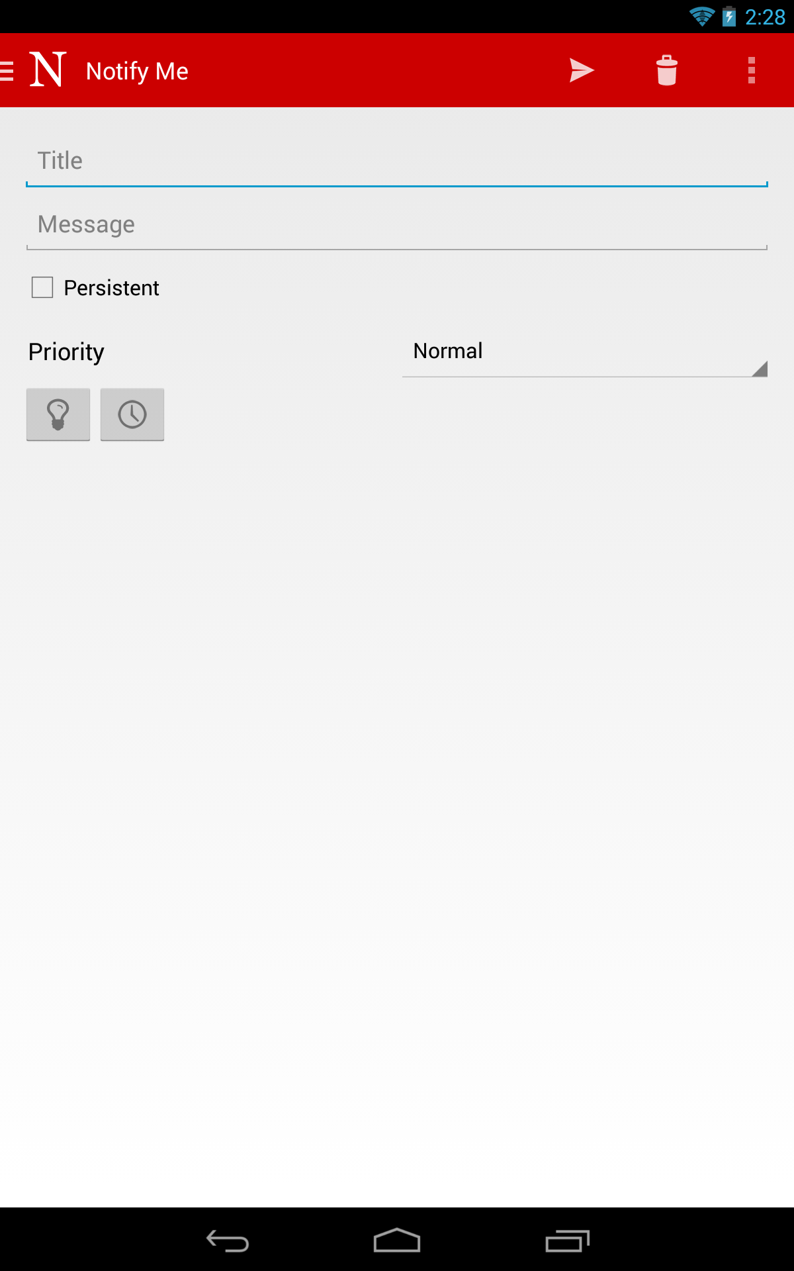Screen dimensions: 794x1271
Task: Open the three-dot overflow menu
Action: (x=751, y=70)
